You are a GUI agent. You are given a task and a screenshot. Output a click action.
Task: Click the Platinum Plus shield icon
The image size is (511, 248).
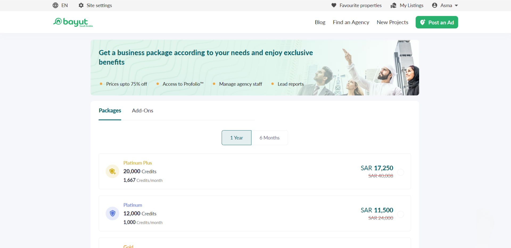(112, 171)
